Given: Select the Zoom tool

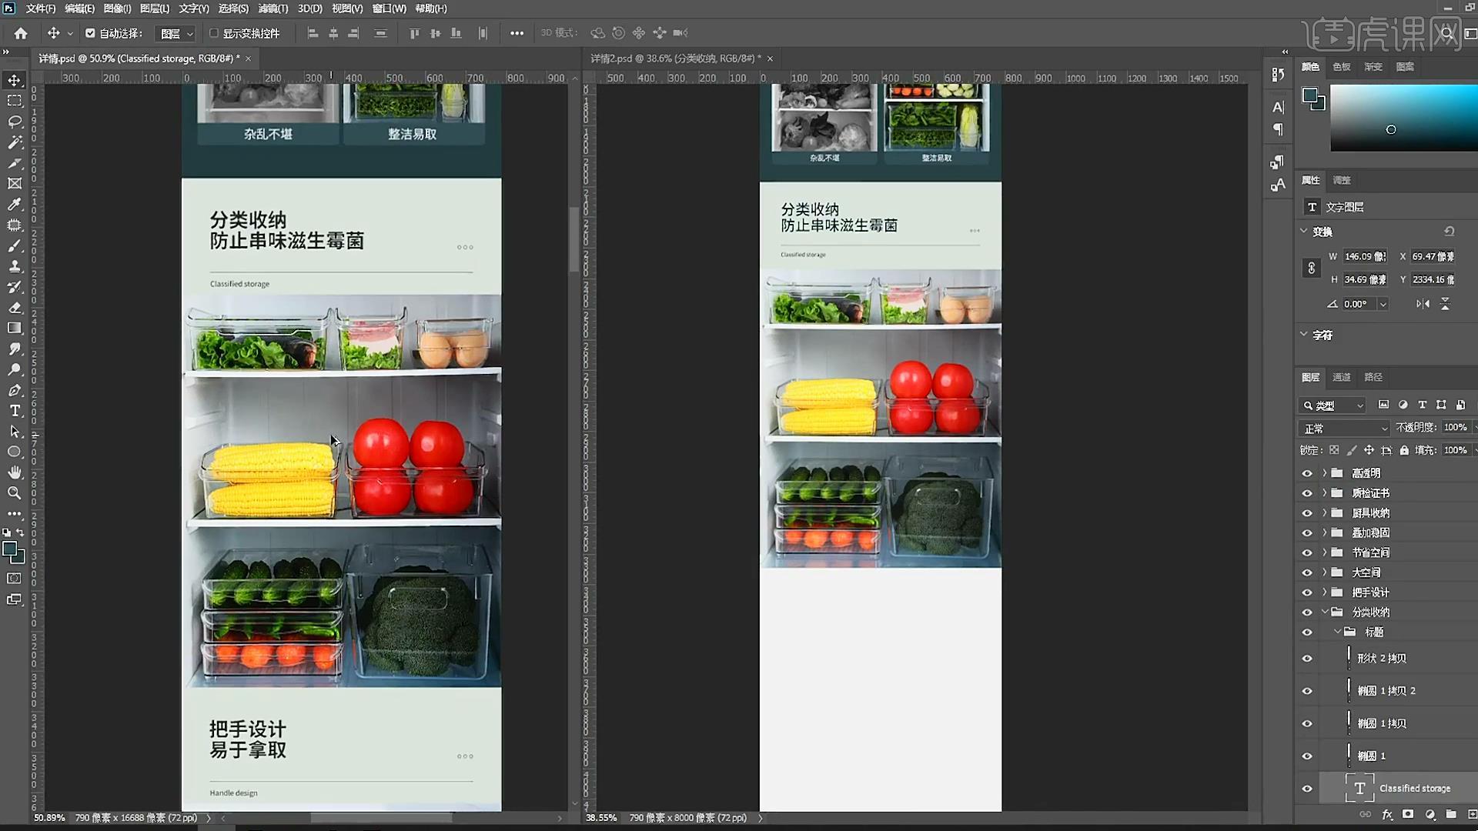Looking at the screenshot, I should click(x=15, y=493).
